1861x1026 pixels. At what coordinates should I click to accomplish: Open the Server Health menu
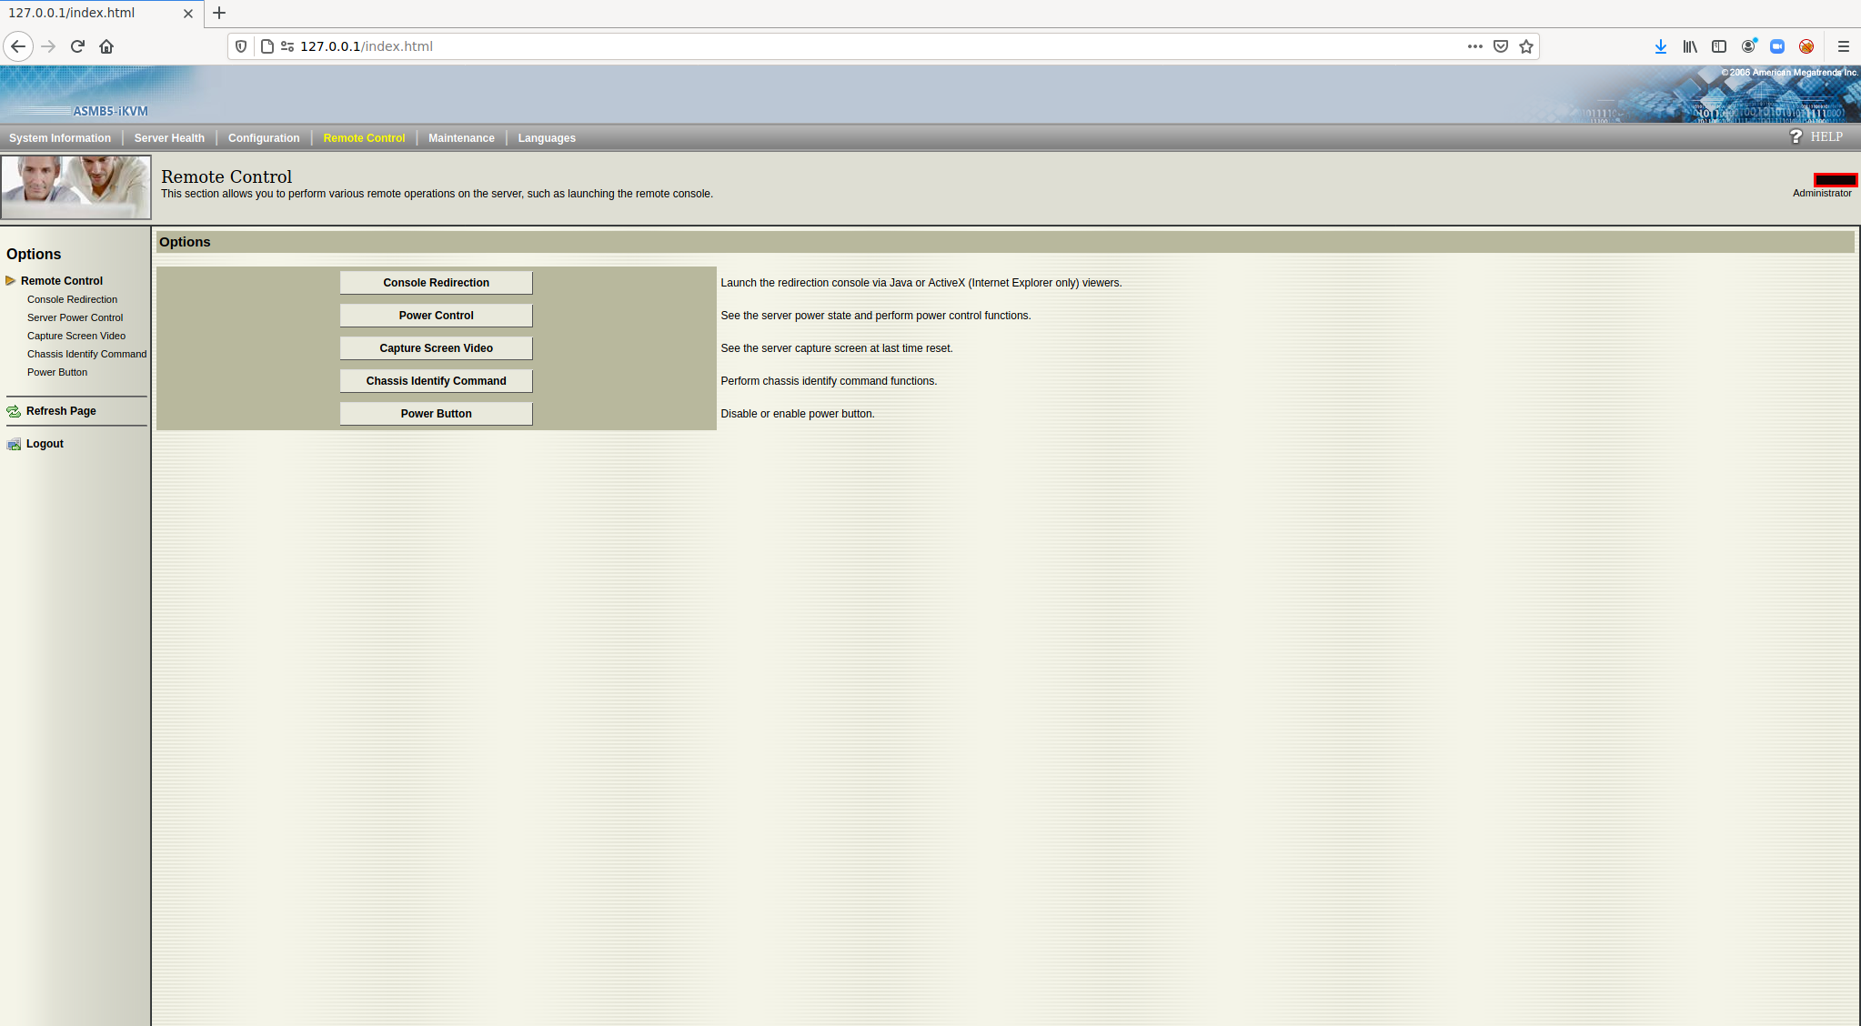point(169,138)
